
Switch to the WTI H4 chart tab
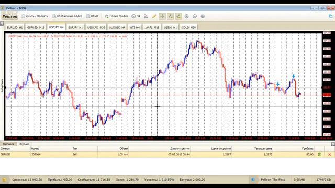click(135, 27)
